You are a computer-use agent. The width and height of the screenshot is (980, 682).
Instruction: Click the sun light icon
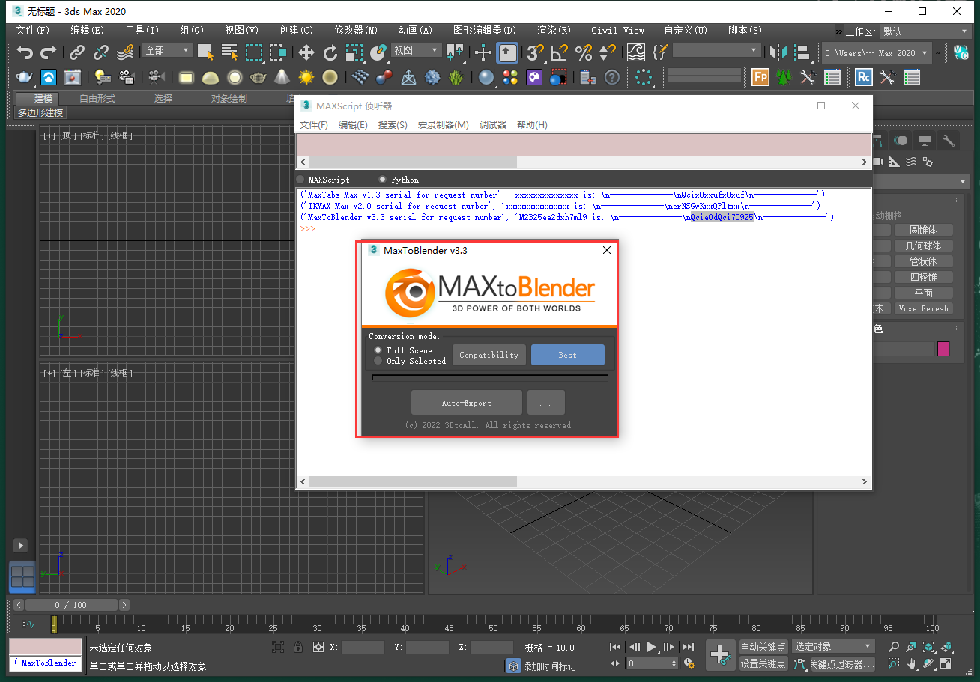306,77
